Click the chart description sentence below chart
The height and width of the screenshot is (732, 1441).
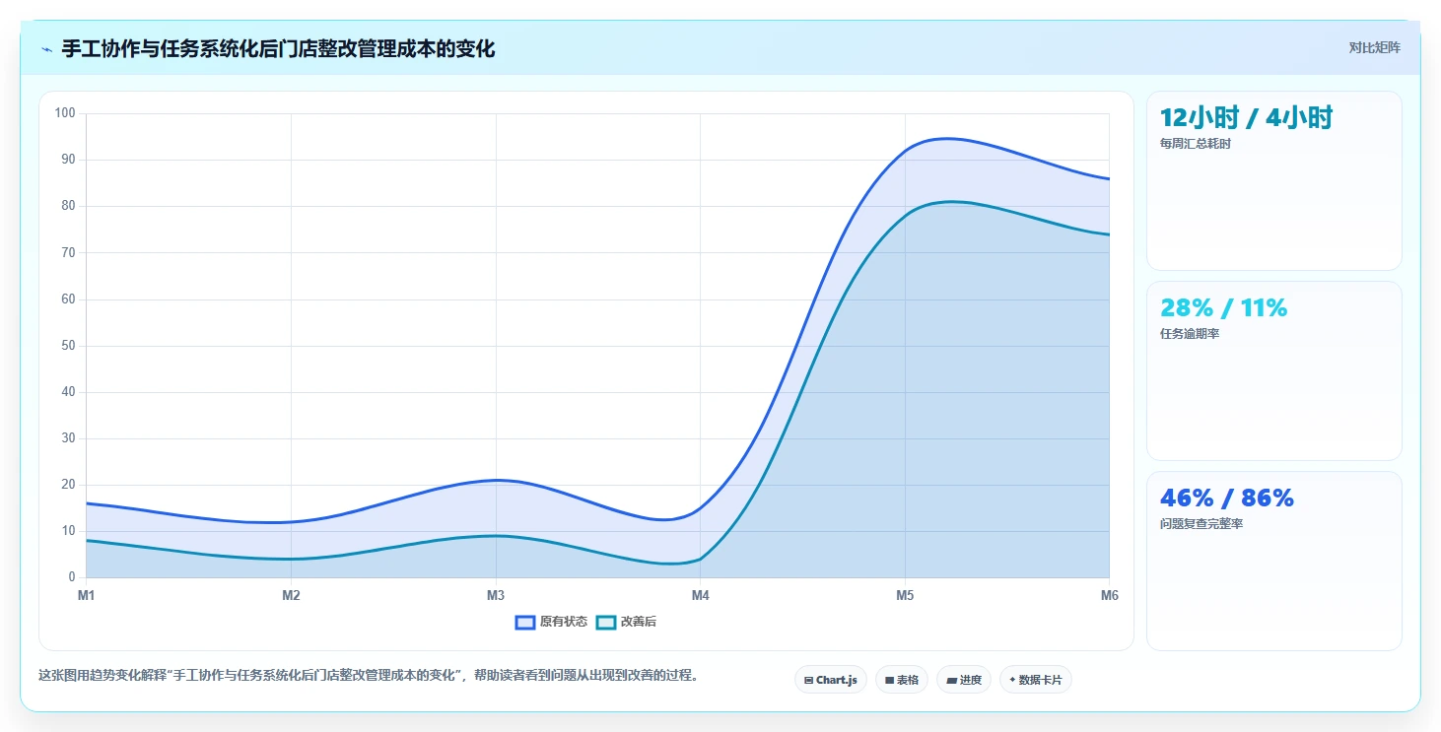(x=369, y=676)
